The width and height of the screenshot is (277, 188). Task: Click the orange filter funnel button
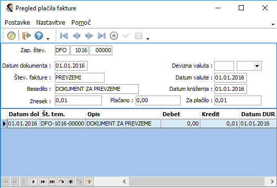(x=90, y=181)
